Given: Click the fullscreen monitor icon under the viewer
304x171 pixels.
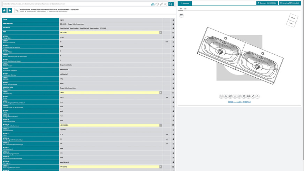Looking at the screenshot, I should coord(248,96).
